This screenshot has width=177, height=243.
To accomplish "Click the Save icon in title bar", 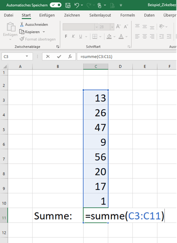I will click(68, 5).
